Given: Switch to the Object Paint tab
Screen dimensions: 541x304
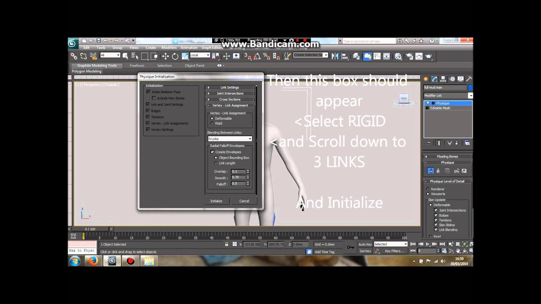Looking at the screenshot, I should (194, 65).
